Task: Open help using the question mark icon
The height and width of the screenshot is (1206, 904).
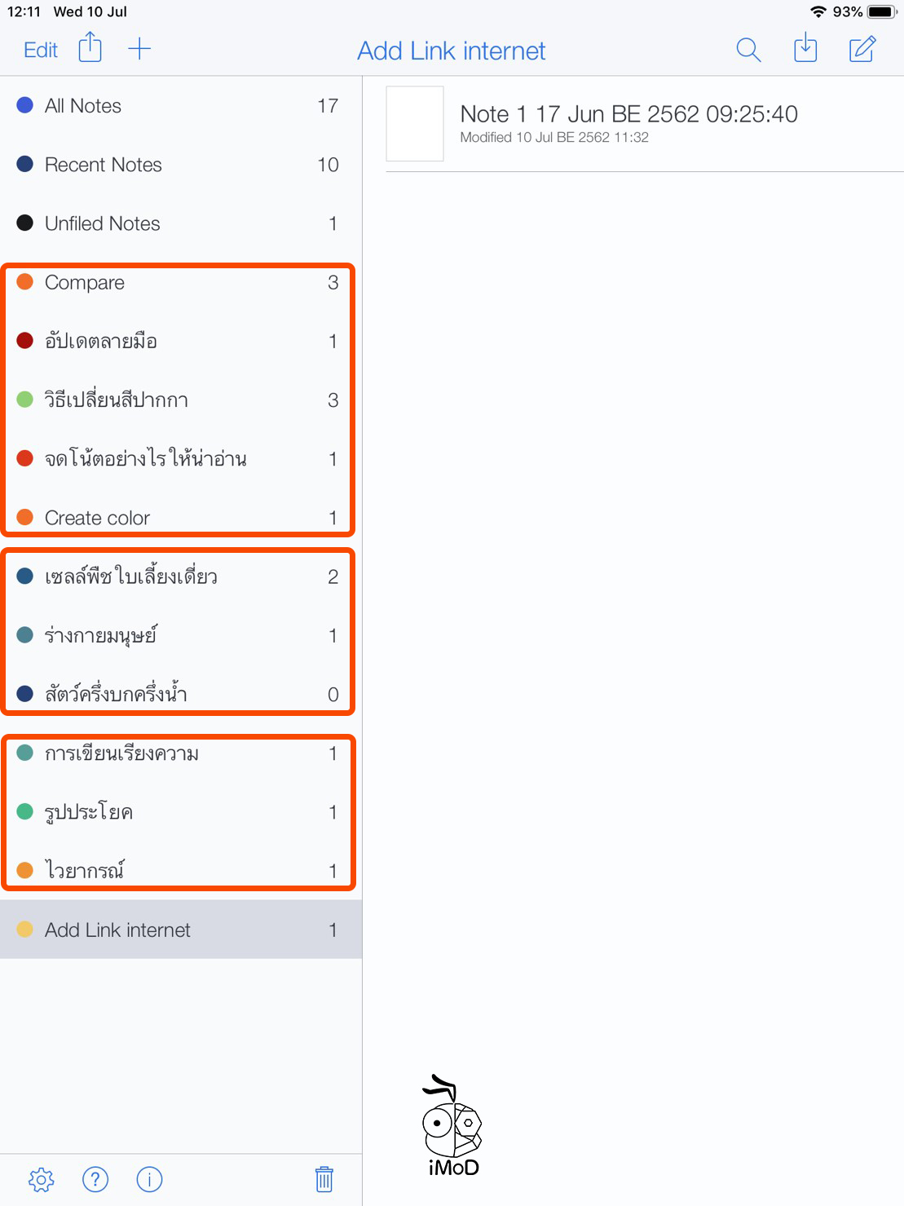Action: [x=95, y=1179]
